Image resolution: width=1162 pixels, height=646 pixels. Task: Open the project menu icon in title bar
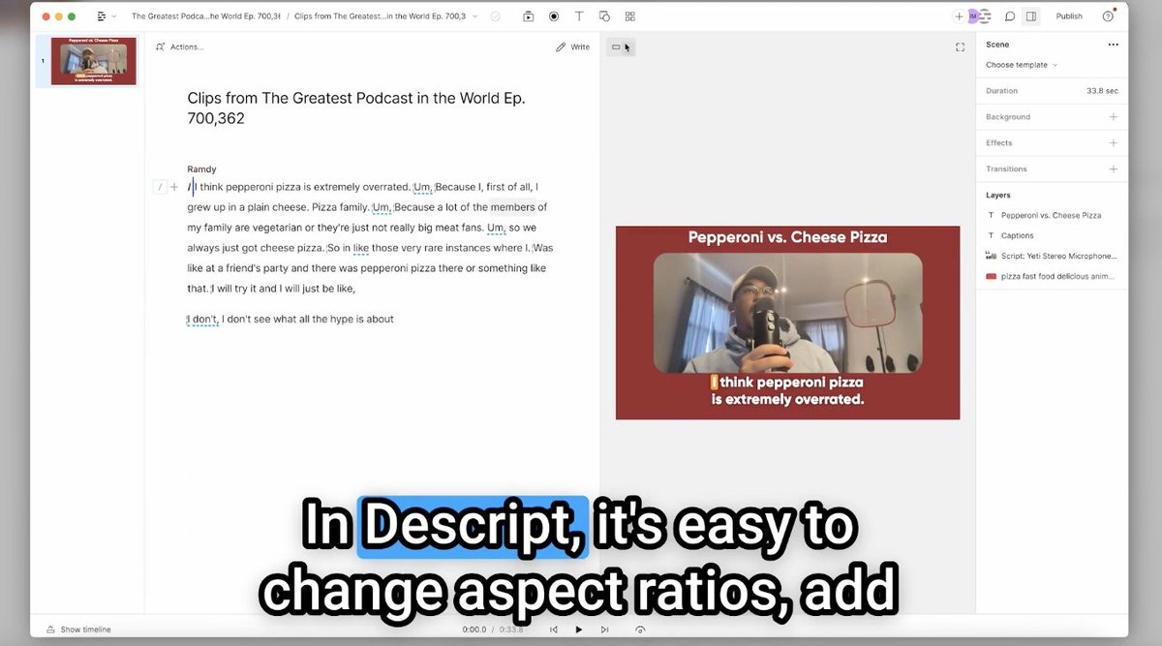tap(105, 16)
